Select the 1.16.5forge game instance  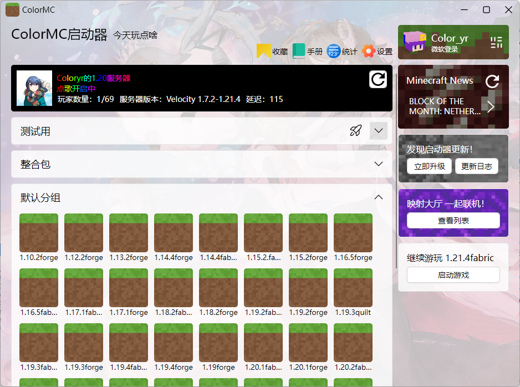(353, 233)
